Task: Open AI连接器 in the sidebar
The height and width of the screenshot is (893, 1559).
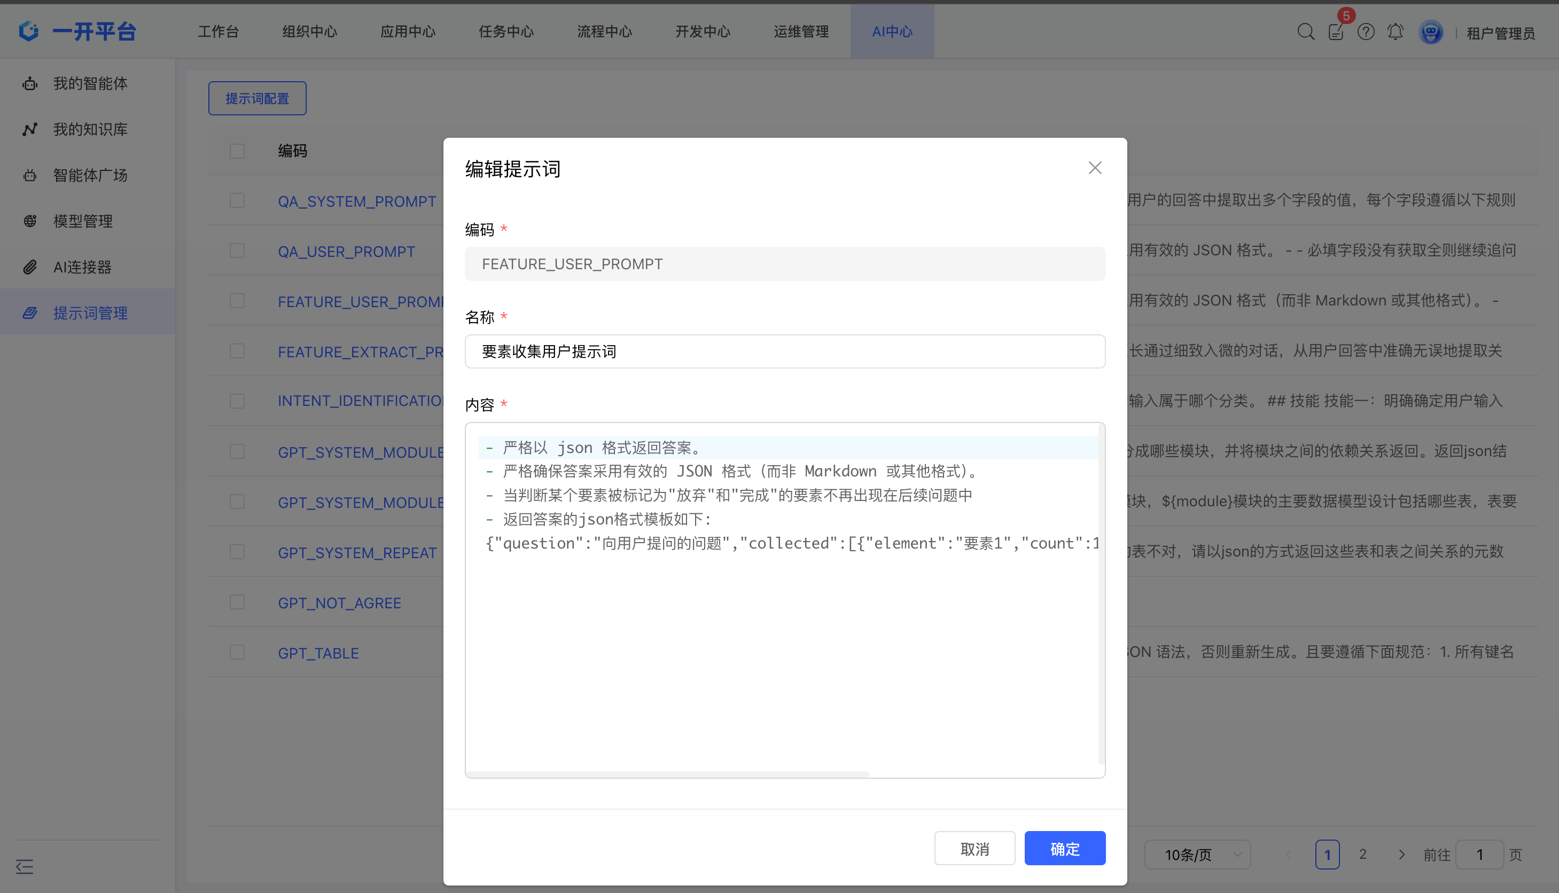Action: pos(82,268)
